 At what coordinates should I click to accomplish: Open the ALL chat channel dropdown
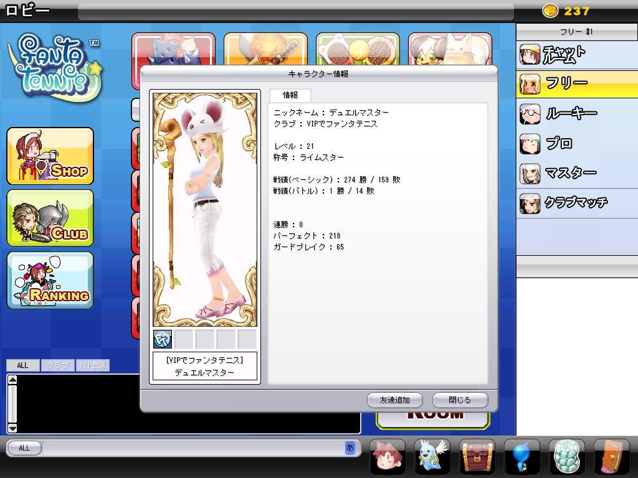[x=24, y=448]
